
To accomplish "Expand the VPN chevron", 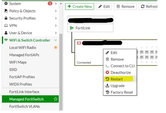I will [56, 26].
